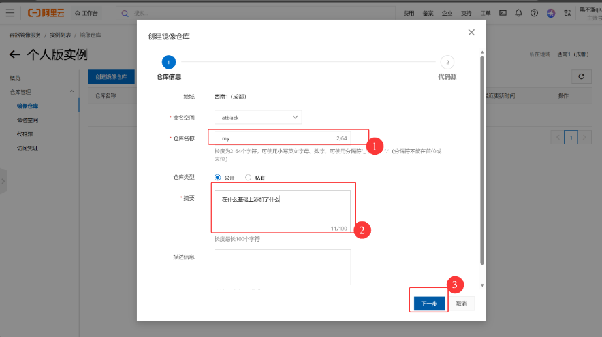Switch language with the translate icon

567,13
